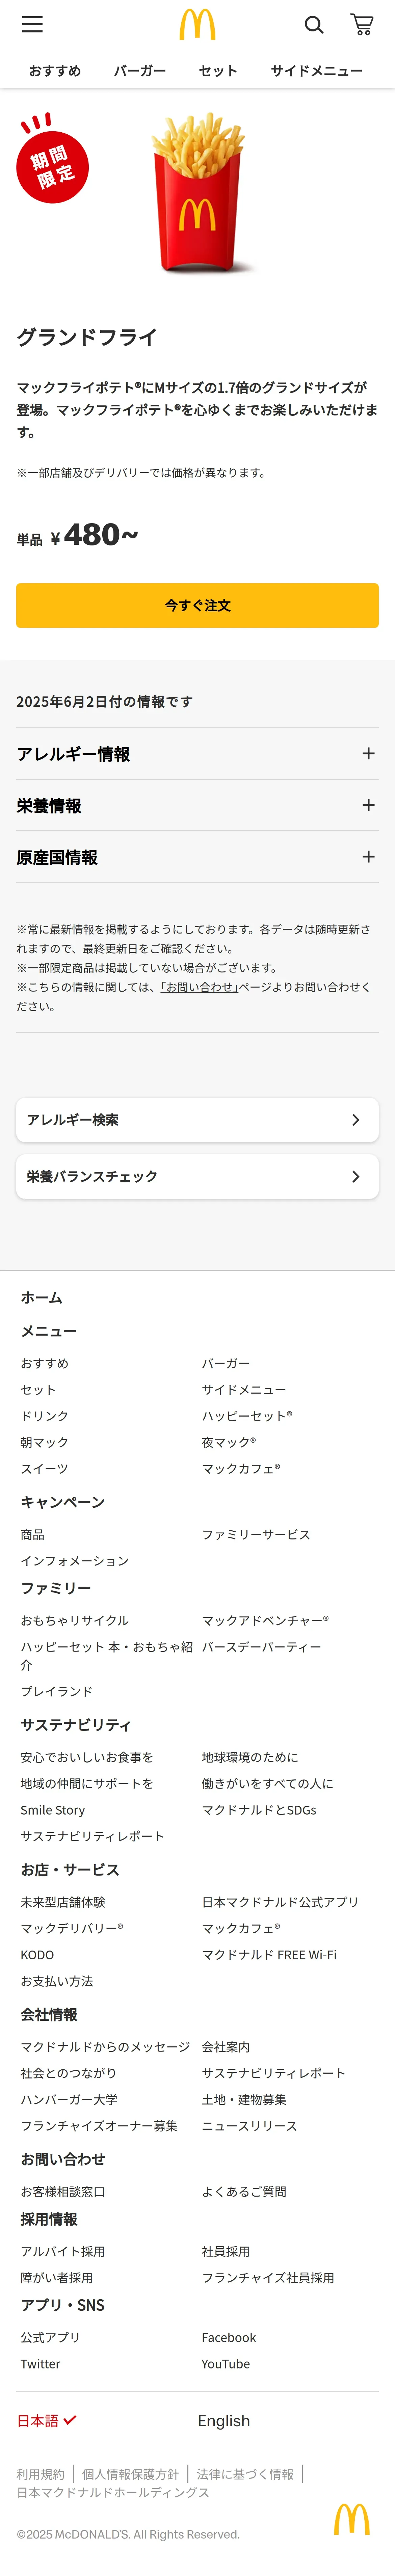The width and height of the screenshot is (395, 2576).
Task: Expand the 栄養情報 accordion
Action: click(197, 806)
